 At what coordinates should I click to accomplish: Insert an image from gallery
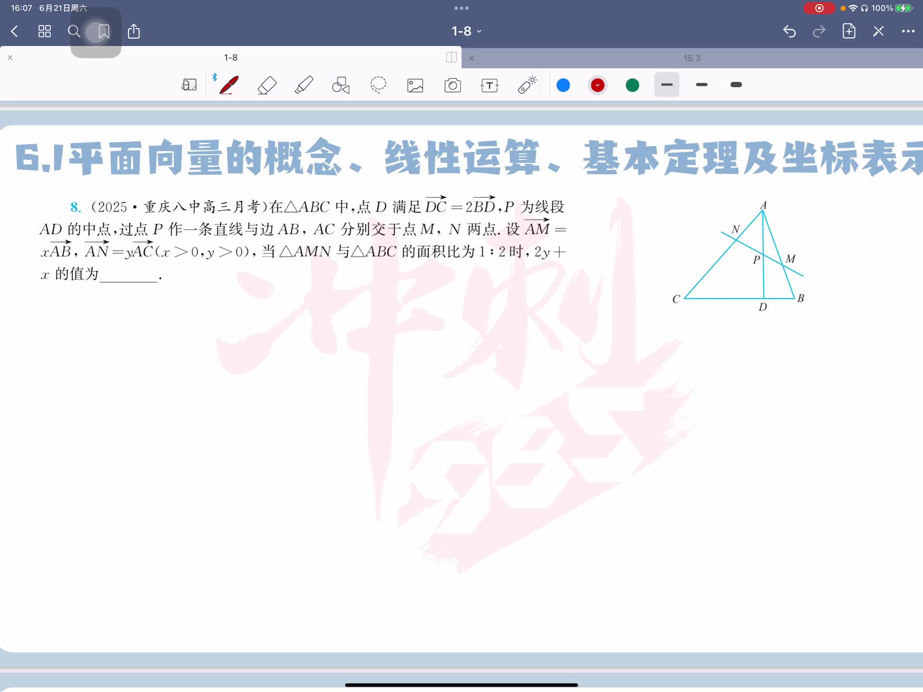[x=415, y=86]
